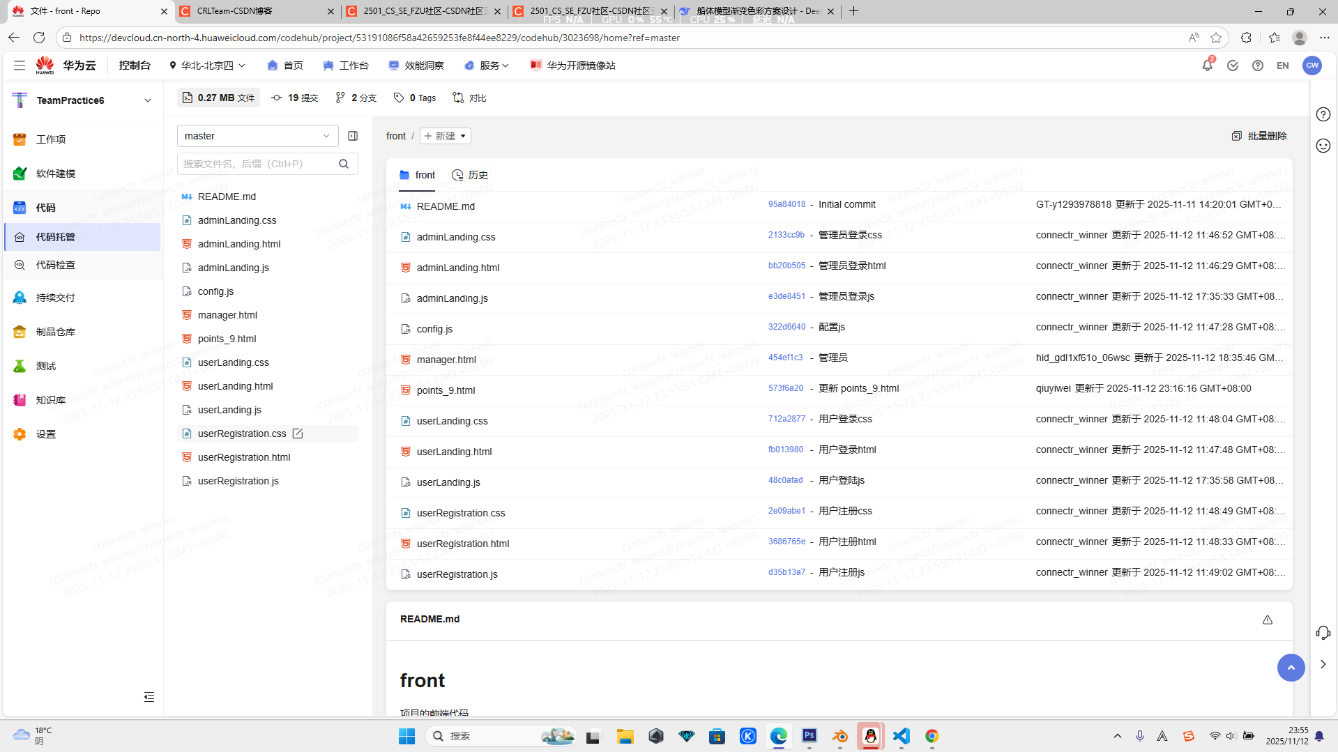Open Photoshop from the taskbar
1338x752 pixels.
809,736
